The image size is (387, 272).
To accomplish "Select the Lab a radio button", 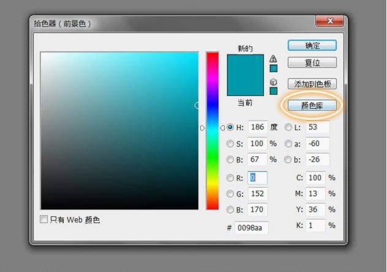I will point(288,144).
